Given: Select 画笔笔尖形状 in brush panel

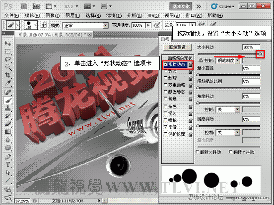Looking at the screenshot, I should (x=180, y=58).
